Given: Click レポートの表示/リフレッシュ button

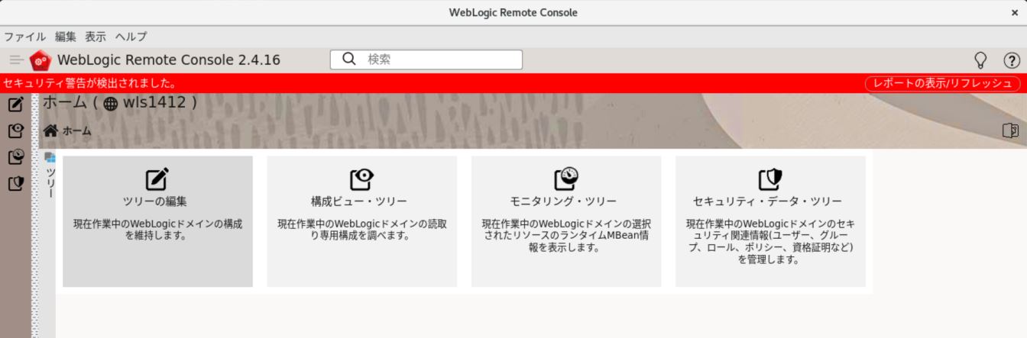Looking at the screenshot, I should click(942, 83).
